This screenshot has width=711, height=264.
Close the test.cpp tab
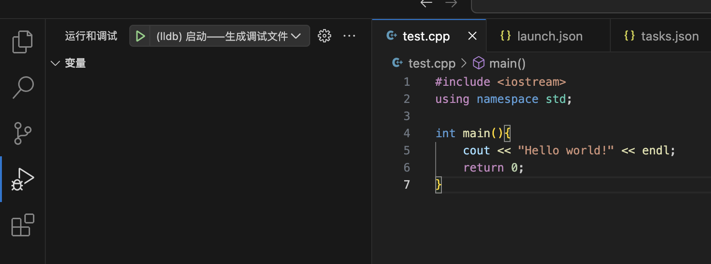pyautogui.click(x=472, y=36)
